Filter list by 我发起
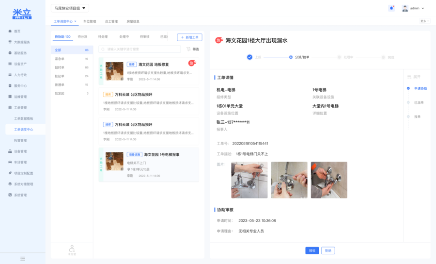 coord(72,93)
